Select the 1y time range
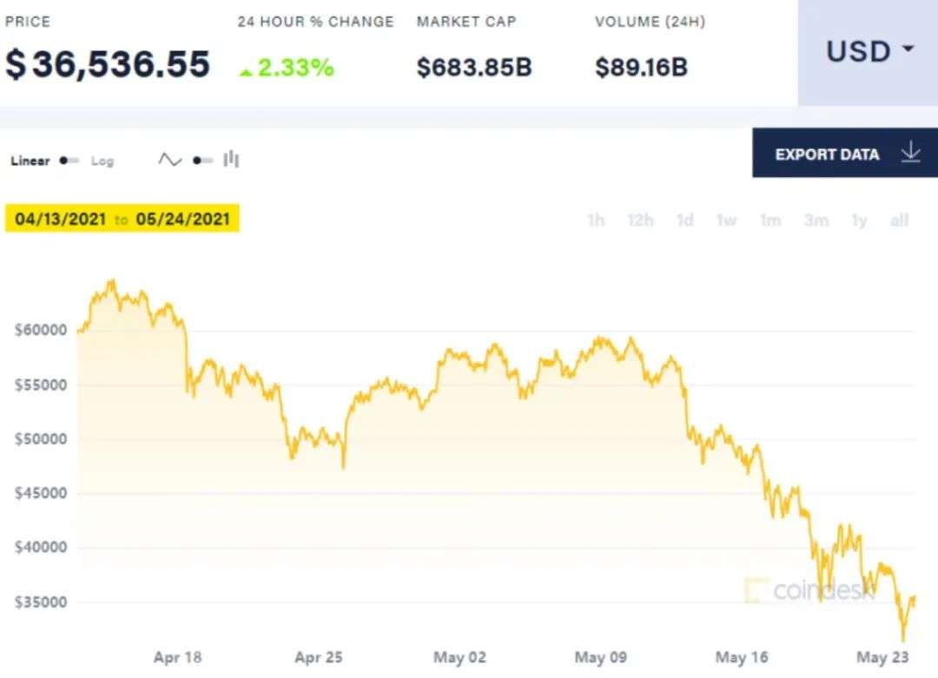 (x=860, y=221)
